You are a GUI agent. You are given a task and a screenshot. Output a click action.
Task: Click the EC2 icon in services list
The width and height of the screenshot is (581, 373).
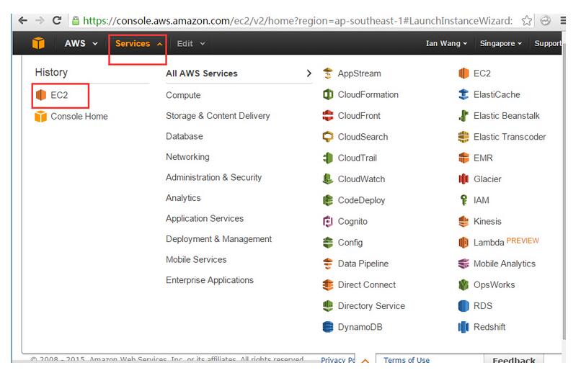coord(464,73)
